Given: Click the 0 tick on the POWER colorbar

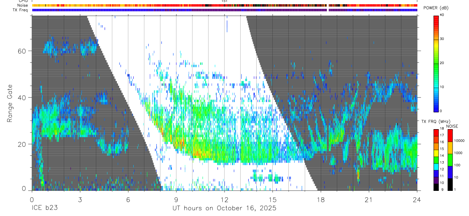Looking at the screenshot, I should pyautogui.click(x=441, y=111).
